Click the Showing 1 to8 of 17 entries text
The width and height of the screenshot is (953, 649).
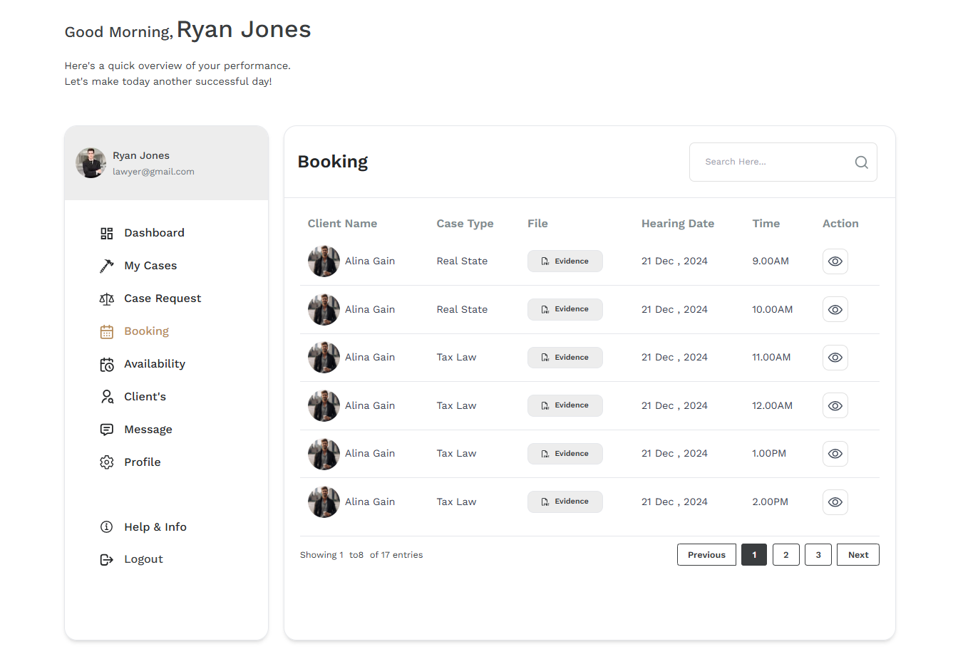pos(361,555)
